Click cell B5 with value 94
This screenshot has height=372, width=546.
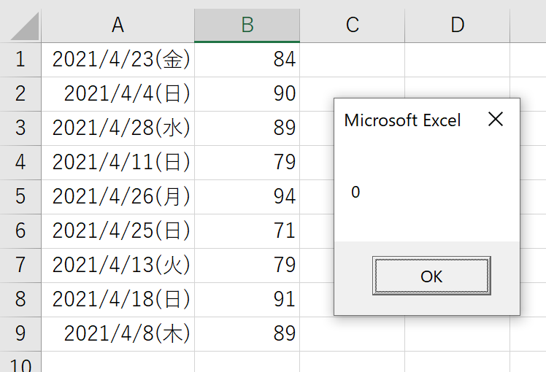(x=247, y=197)
